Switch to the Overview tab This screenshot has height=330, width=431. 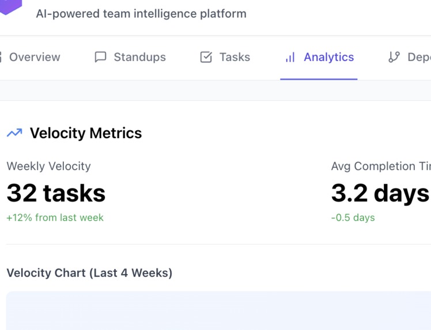click(x=35, y=57)
